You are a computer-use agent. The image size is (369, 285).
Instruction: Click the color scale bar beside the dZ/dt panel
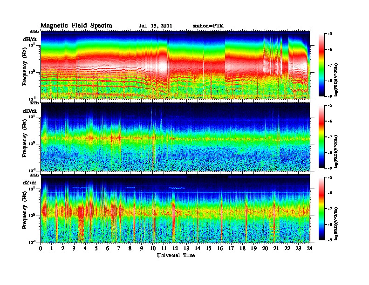321,209
